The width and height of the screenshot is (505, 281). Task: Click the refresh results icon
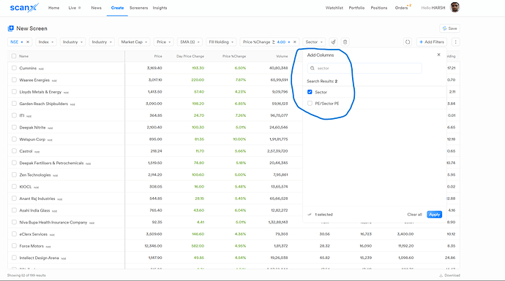click(408, 42)
